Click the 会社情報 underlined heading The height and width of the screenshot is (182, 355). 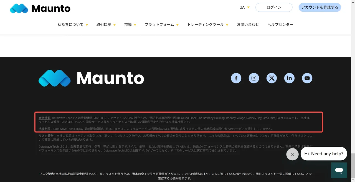point(45,118)
